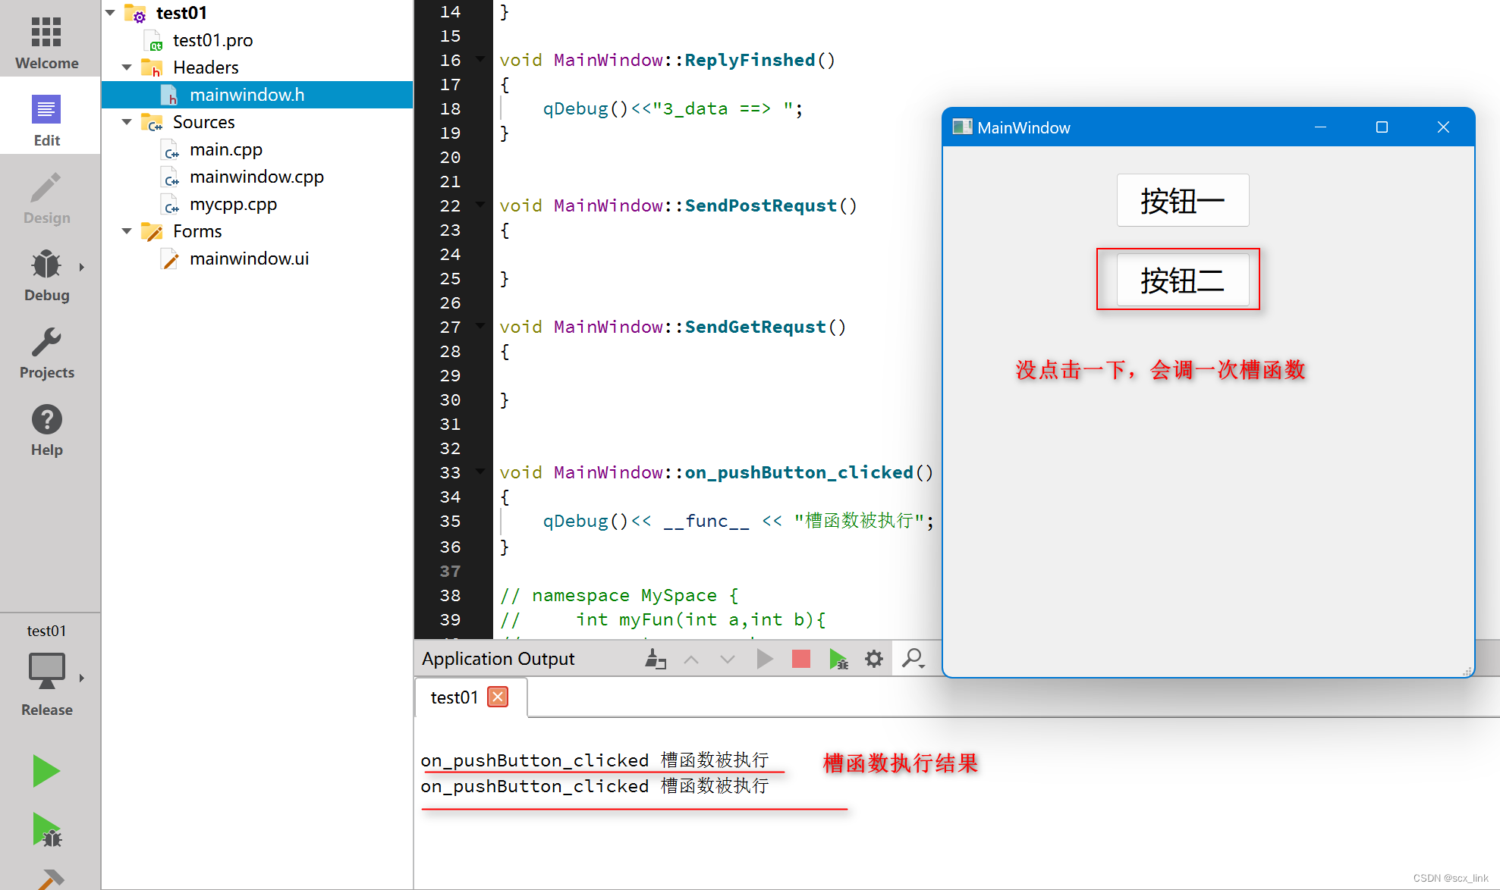
Task: Click the Application Output panel title
Action: pyautogui.click(x=498, y=659)
